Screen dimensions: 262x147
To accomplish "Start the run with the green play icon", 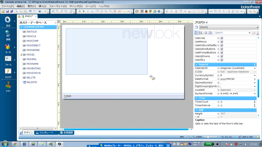I will point(84,11).
